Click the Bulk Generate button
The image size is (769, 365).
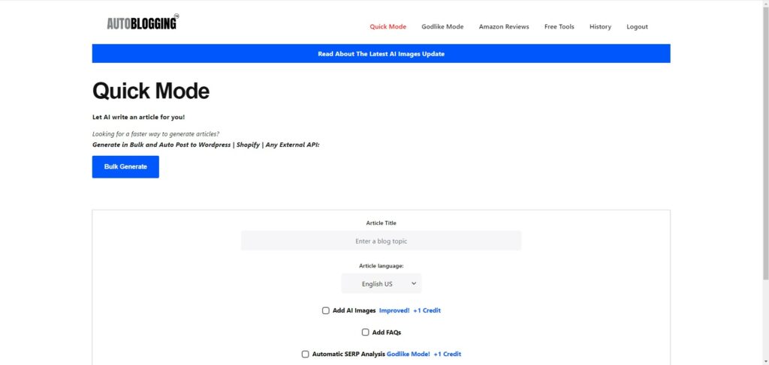click(125, 167)
